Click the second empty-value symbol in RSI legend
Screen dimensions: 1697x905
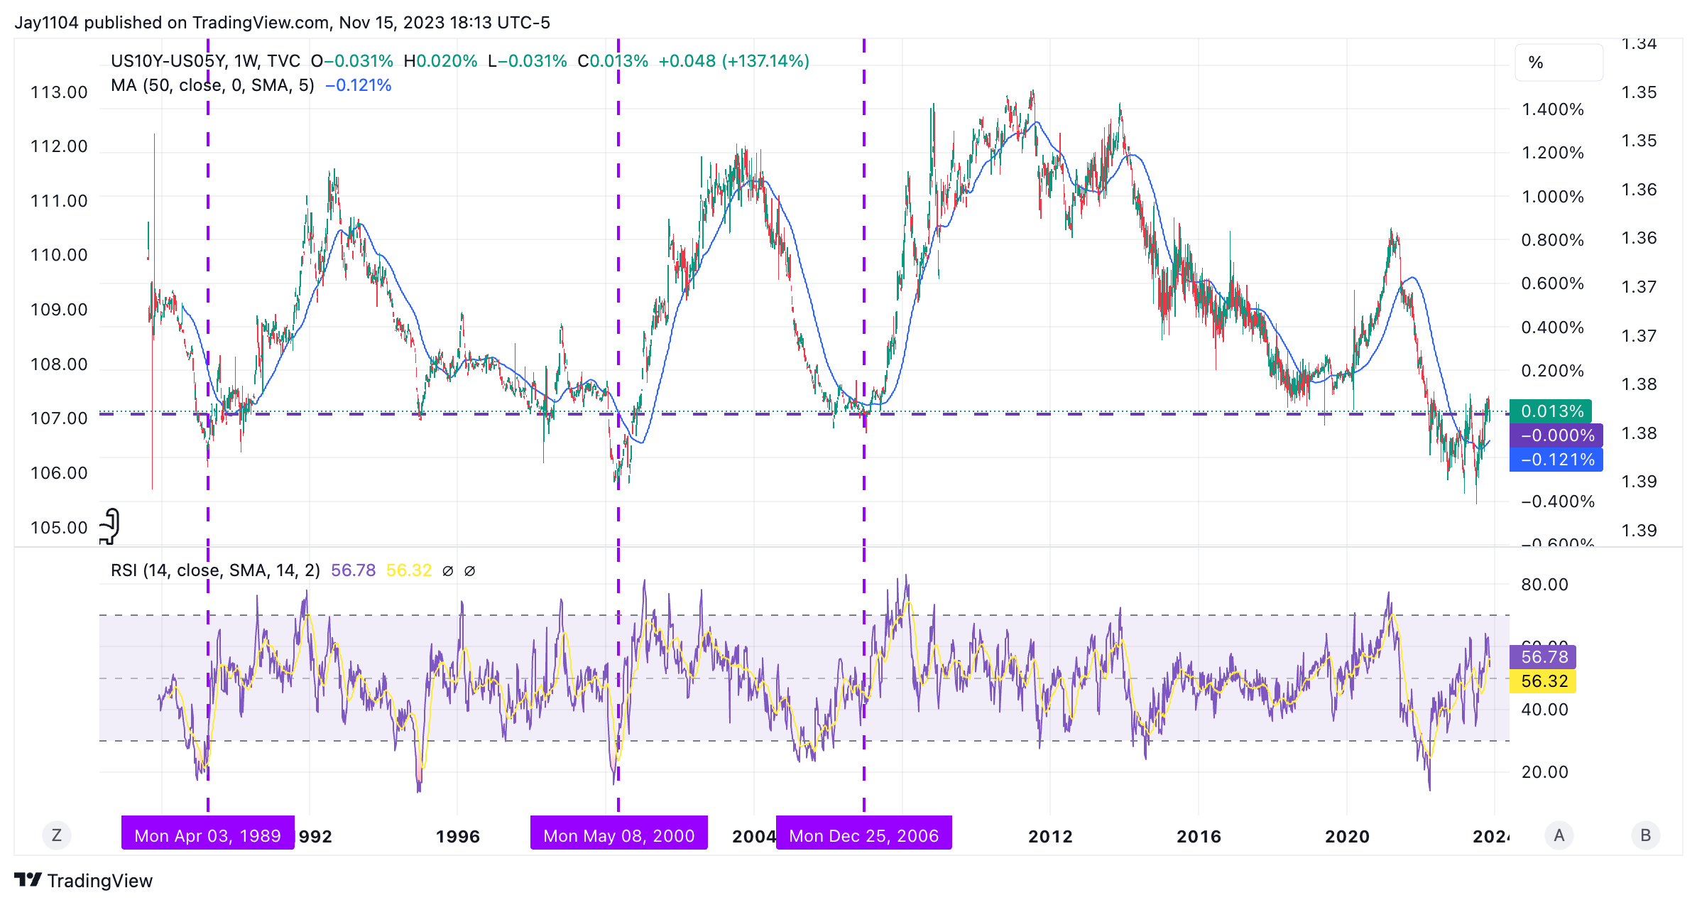coord(469,571)
